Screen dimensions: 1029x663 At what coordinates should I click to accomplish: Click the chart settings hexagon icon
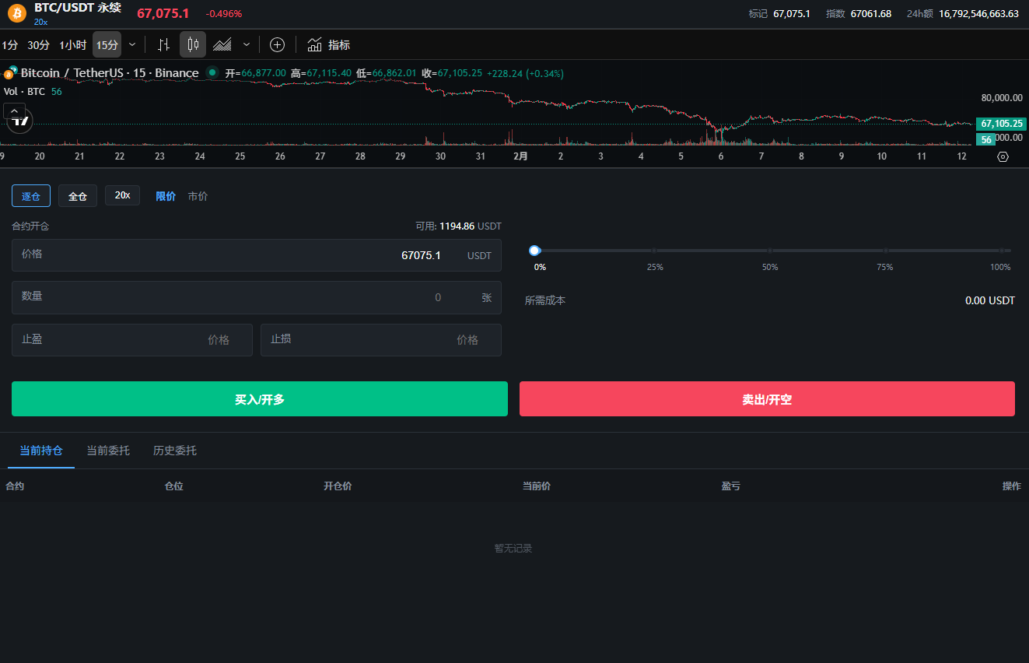(1003, 156)
